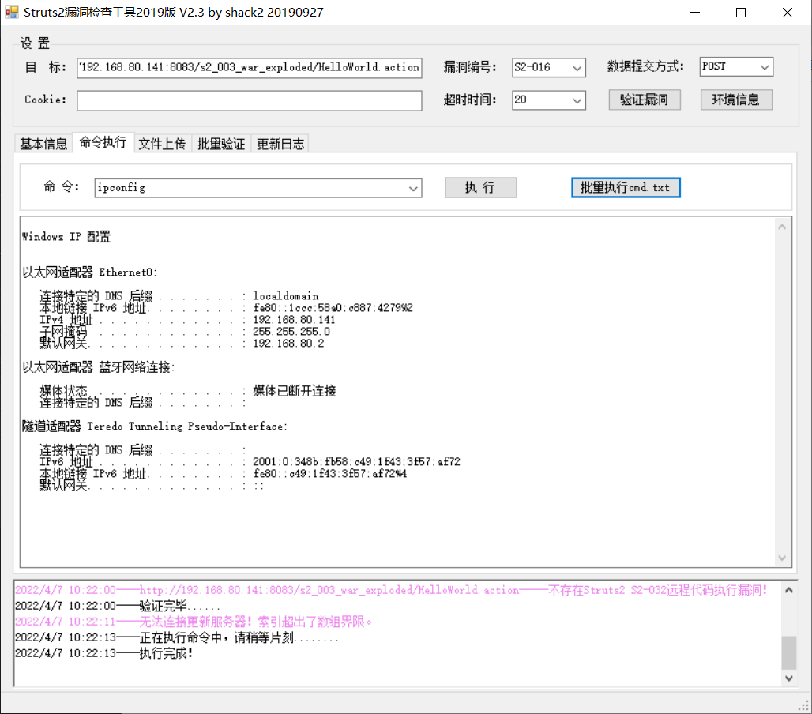Click output pane scrollbar down arrow
Viewport: 812px width, 714px height.
[x=782, y=558]
